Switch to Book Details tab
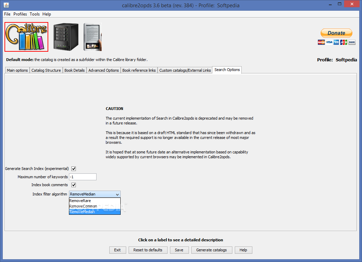The image size is (362, 262). [x=74, y=70]
